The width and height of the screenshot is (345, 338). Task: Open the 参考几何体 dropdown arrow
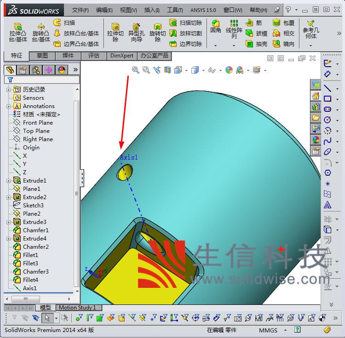310,46
